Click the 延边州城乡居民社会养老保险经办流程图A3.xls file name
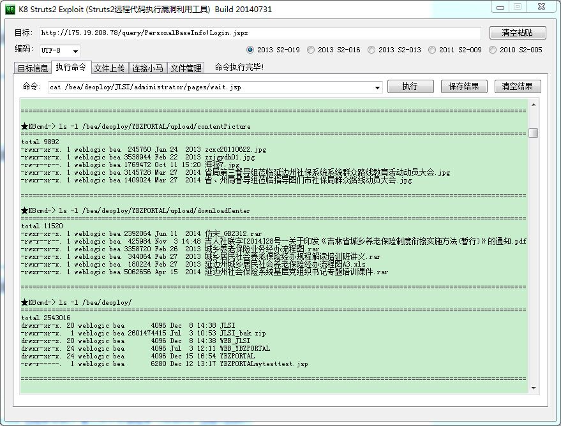The height and width of the screenshot is (426, 561). tap(285, 264)
